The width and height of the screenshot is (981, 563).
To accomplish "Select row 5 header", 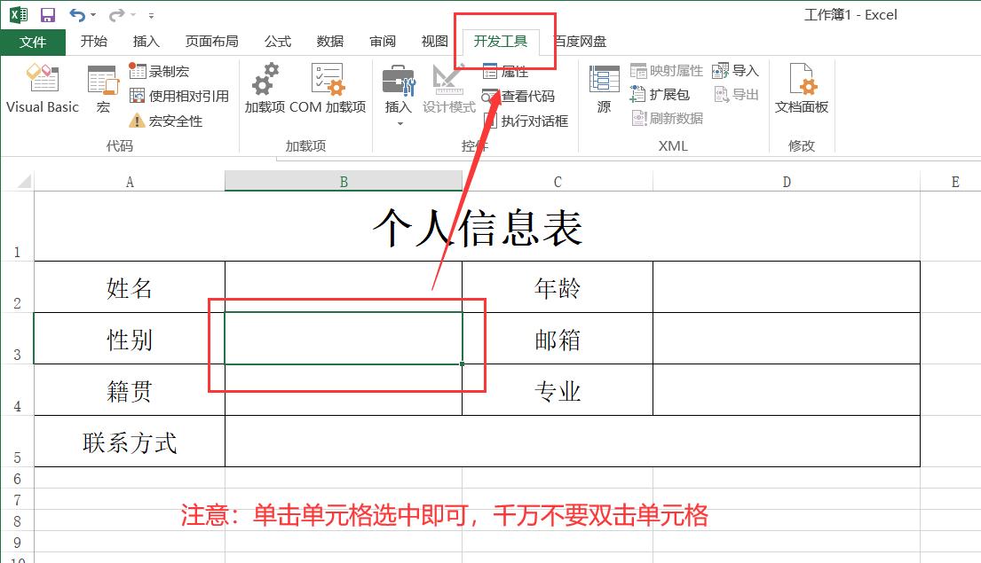I will pyautogui.click(x=17, y=442).
